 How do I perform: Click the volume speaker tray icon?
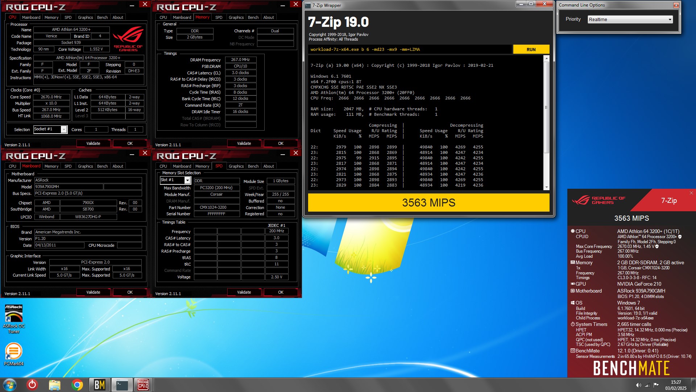[638, 385]
